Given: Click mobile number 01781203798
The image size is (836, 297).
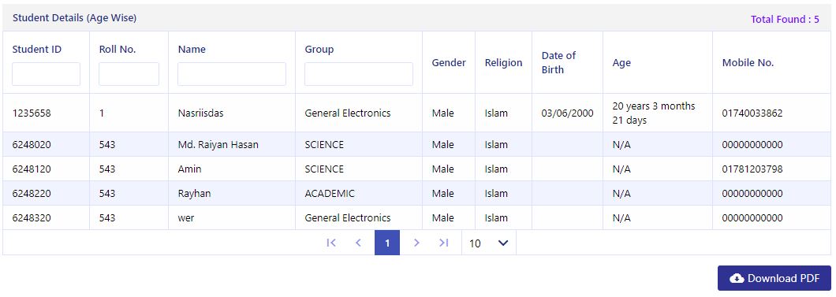Looking at the screenshot, I should pos(752,169).
